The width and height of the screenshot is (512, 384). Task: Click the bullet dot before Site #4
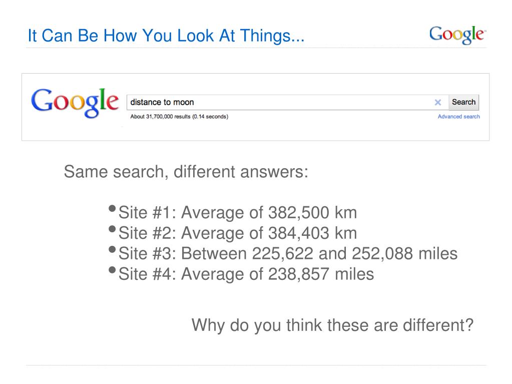pyautogui.click(x=112, y=270)
